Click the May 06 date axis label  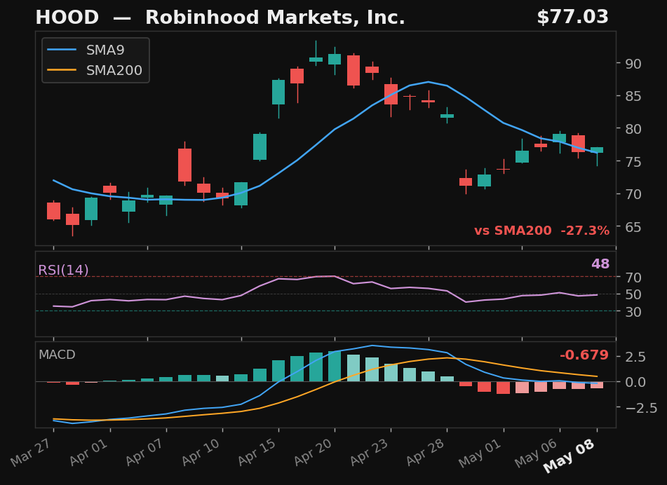(537, 453)
